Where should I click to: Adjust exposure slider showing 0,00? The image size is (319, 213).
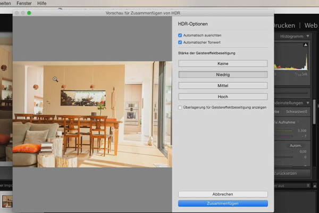click(x=283, y=152)
